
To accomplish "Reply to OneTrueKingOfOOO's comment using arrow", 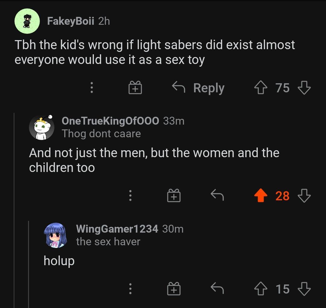I will click(x=217, y=195).
